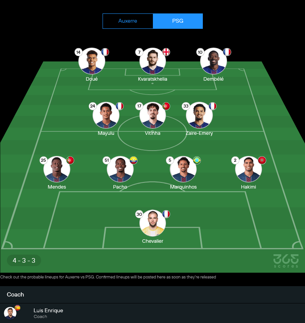Screen dimensions: 305x323
Task: Click goalkeeper Chevalier's photo
Action: click(152, 223)
